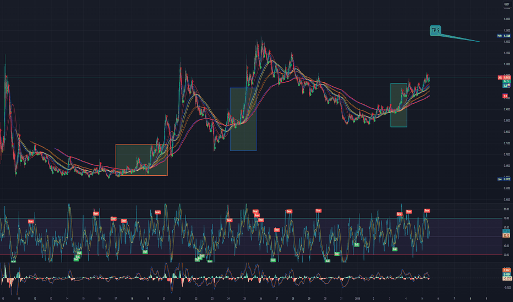Screen dimensions: 513x302
Task: Click the High 1.2268 price label
Action: pyautogui.click(x=504, y=36)
